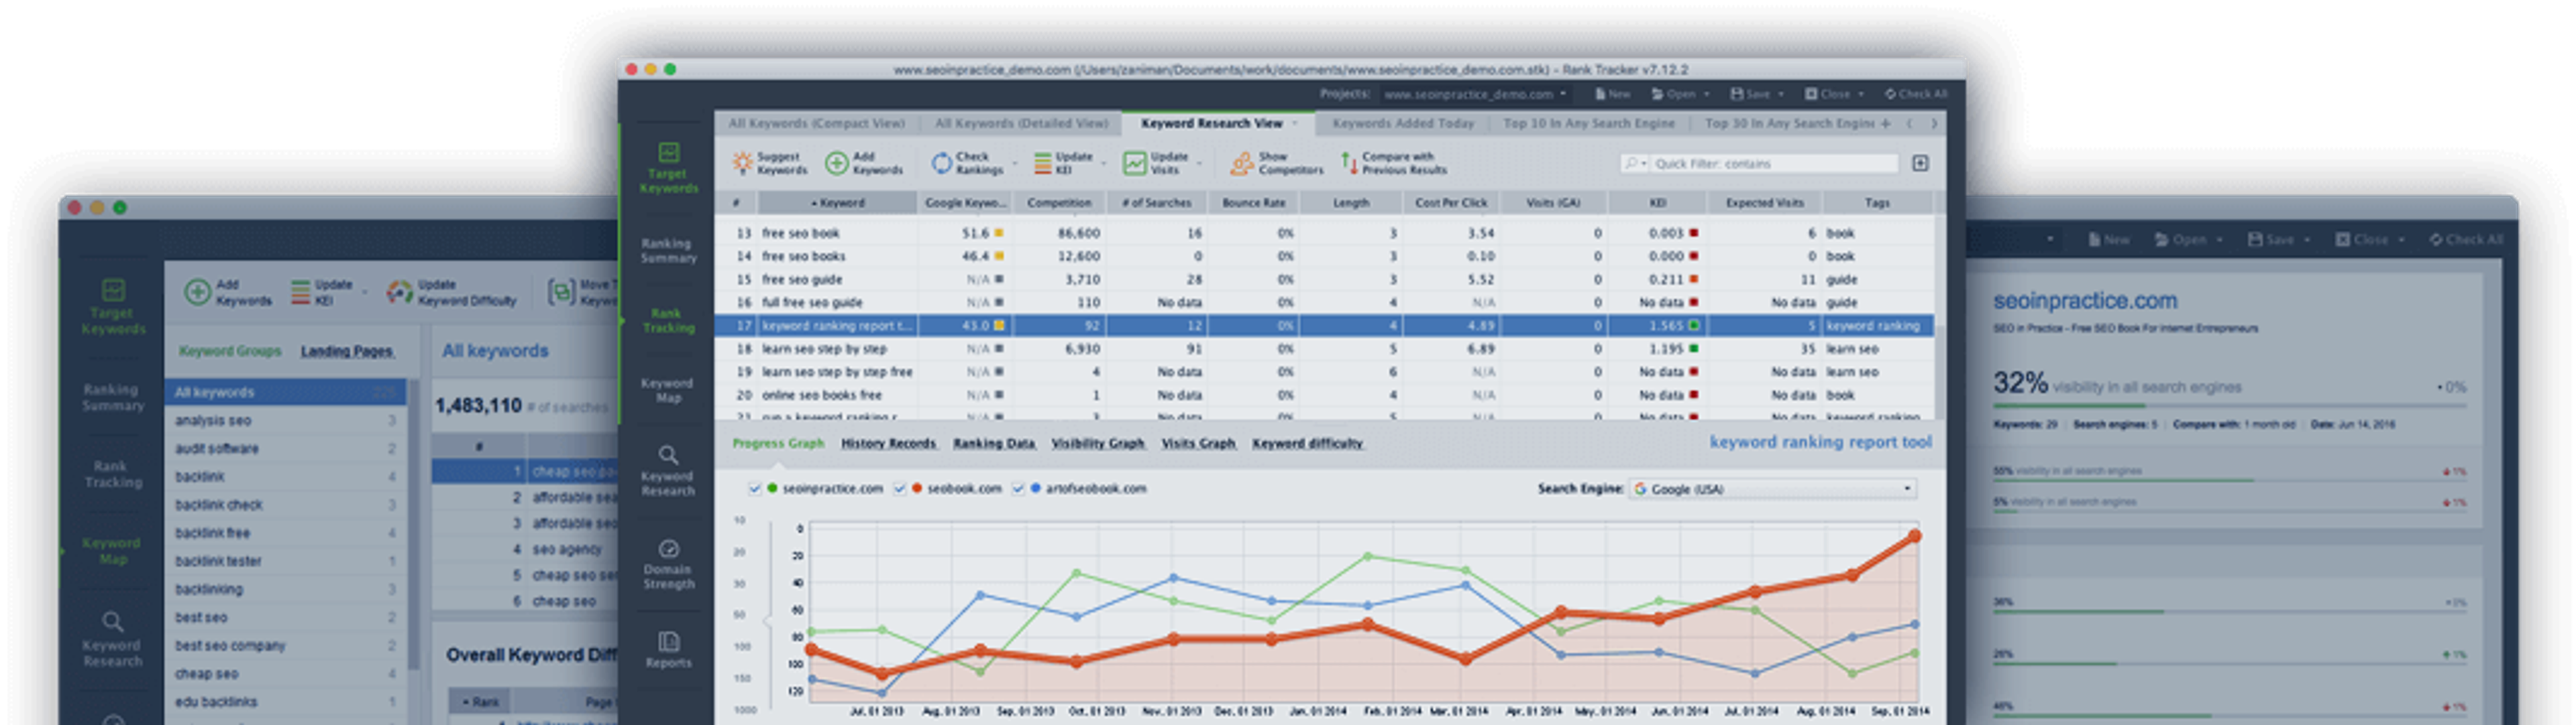Click Save project icon in center window
This screenshot has height=725, width=2576.
pyautogui.click(x=1737, y=94)
